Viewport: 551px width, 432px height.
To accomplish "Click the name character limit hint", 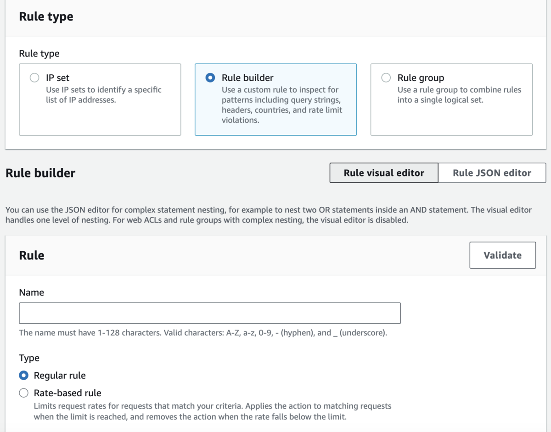I will tap(203, 332).
